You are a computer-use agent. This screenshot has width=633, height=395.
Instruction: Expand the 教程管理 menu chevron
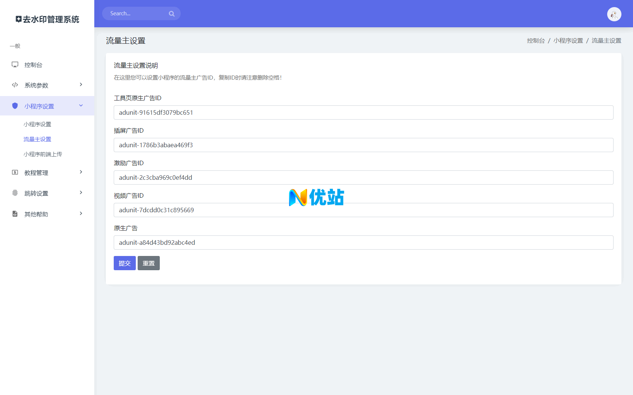pos(81,172)
